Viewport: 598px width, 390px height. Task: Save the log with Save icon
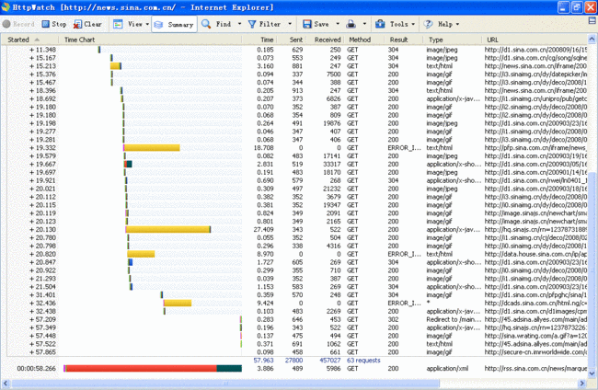tap(307, 24)
